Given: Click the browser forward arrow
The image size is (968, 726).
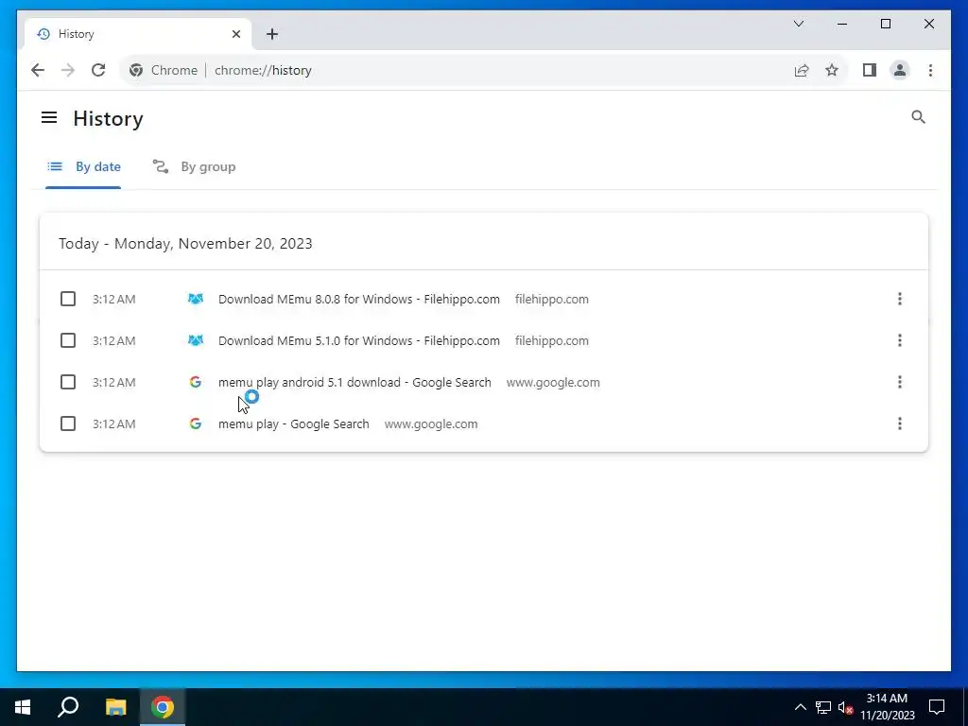Looking at the screenshot, I should [x=68, y=70].
